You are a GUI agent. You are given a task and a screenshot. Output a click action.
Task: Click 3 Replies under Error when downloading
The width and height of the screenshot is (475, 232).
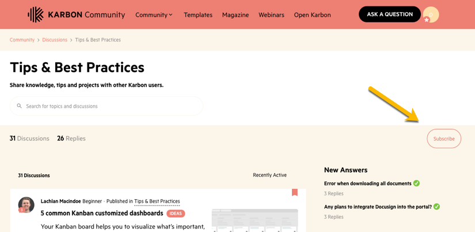pyautogui.click(x=334, y=193)
